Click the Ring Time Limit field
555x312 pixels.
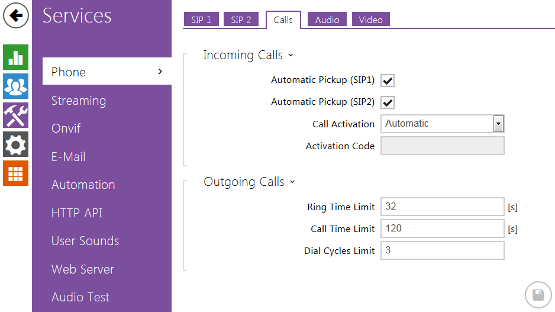point(442,207)
